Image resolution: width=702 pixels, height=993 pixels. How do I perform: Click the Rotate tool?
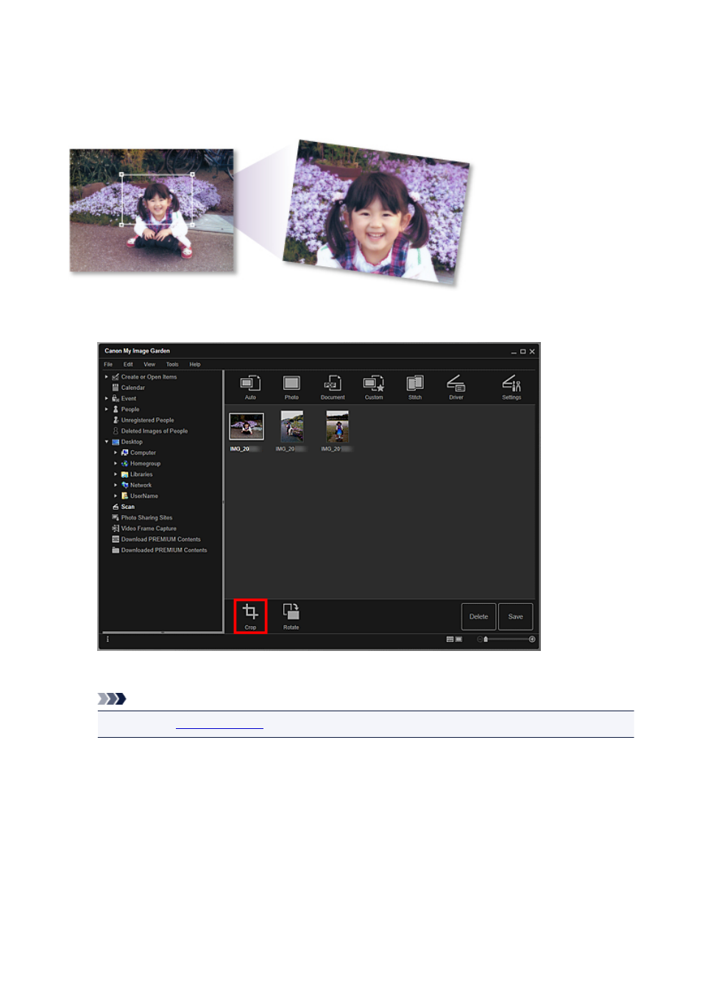pyautogui.click(x=291, y=616)
